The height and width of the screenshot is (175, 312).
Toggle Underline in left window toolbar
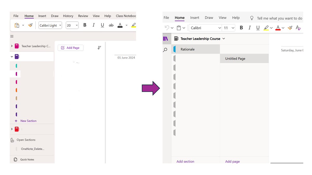102,25
